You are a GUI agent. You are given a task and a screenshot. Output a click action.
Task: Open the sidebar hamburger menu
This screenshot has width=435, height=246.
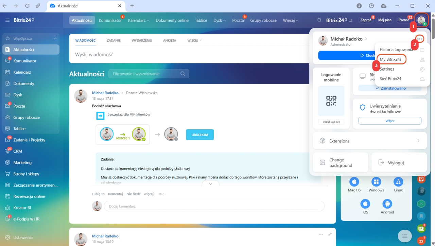(7, 20)
